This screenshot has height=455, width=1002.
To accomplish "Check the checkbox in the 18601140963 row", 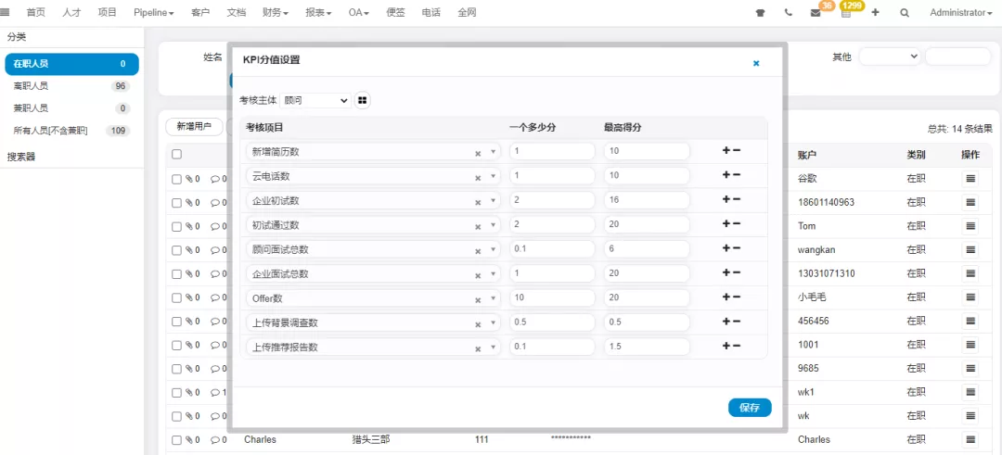I will pyautogui.click(x=177, y=203).
